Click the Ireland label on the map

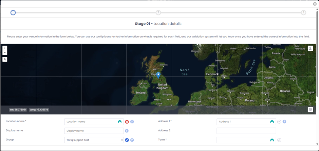click(141, 93)
